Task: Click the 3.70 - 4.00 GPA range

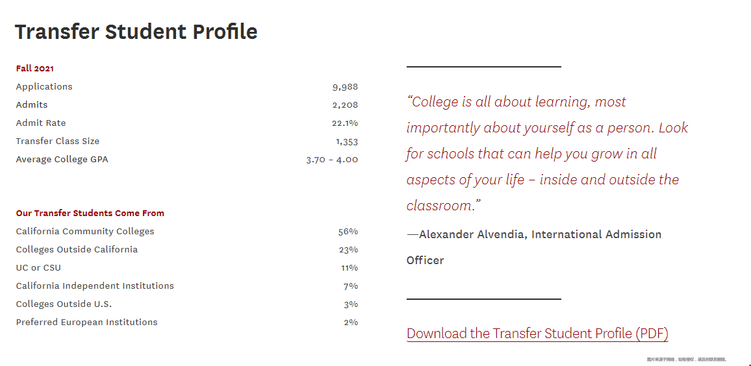Action: [x=332, y=160]
